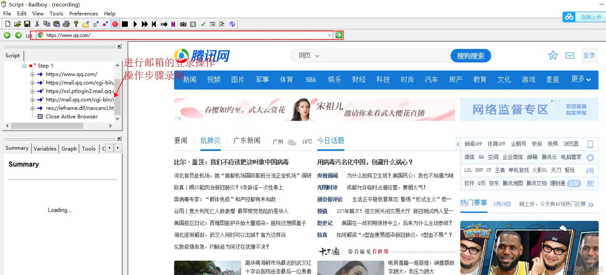Image resolution: width=606 pixels, height=275 pixels.
Task: Open the 科技 navigation link
Action: pos(383,80)
